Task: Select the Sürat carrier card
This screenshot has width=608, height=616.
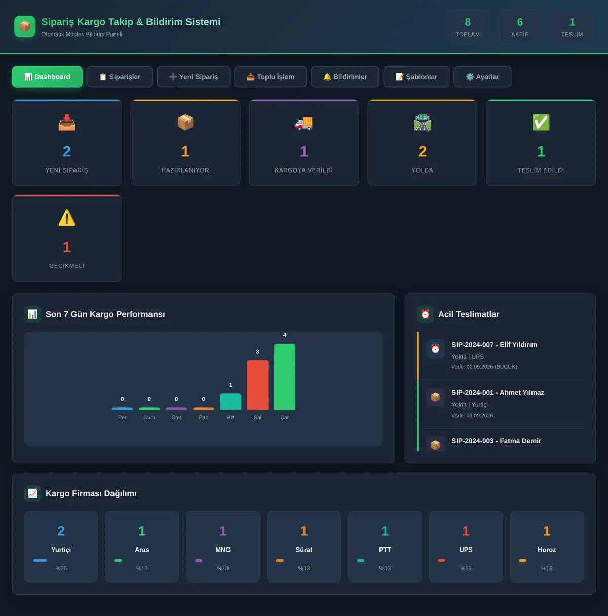Action: point(304,547)
